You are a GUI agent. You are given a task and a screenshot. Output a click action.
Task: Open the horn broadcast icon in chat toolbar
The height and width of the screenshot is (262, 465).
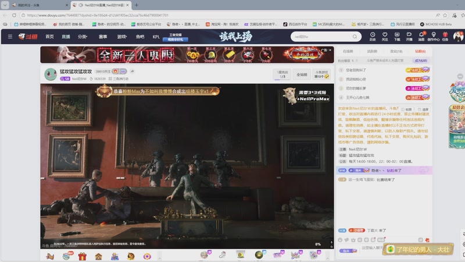(346, 240)
